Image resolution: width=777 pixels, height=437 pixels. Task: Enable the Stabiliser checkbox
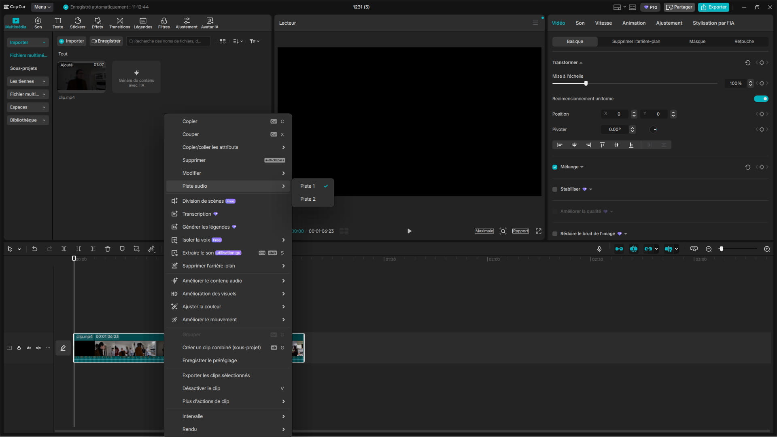click(555, 189)
